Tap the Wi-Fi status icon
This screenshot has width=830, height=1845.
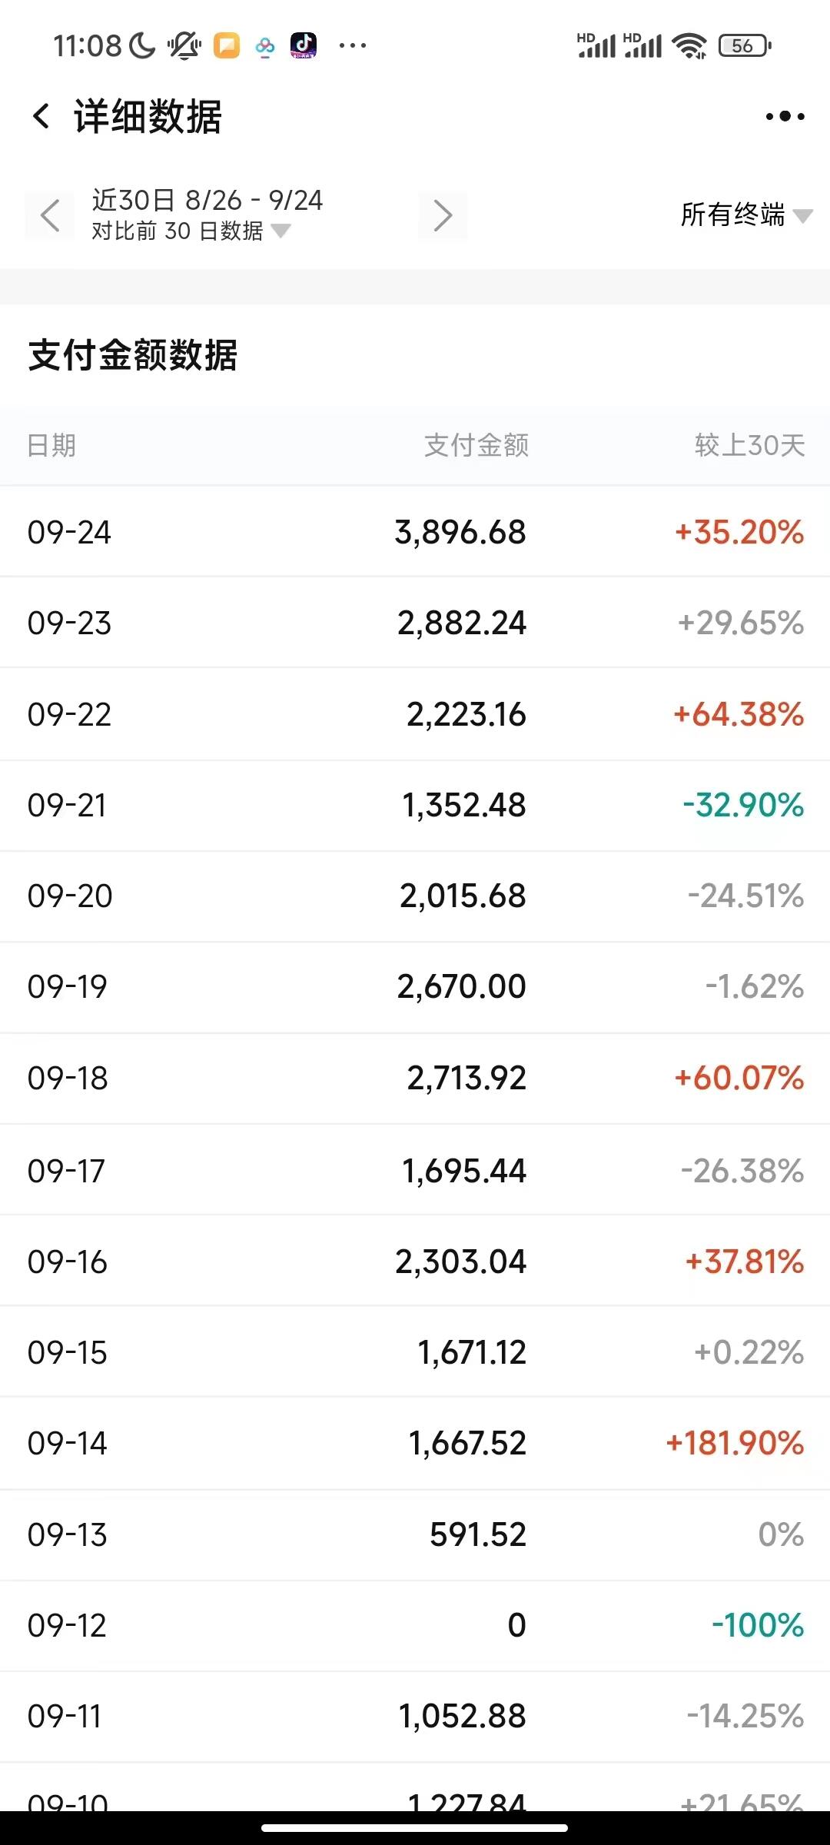tap(689, 45)
